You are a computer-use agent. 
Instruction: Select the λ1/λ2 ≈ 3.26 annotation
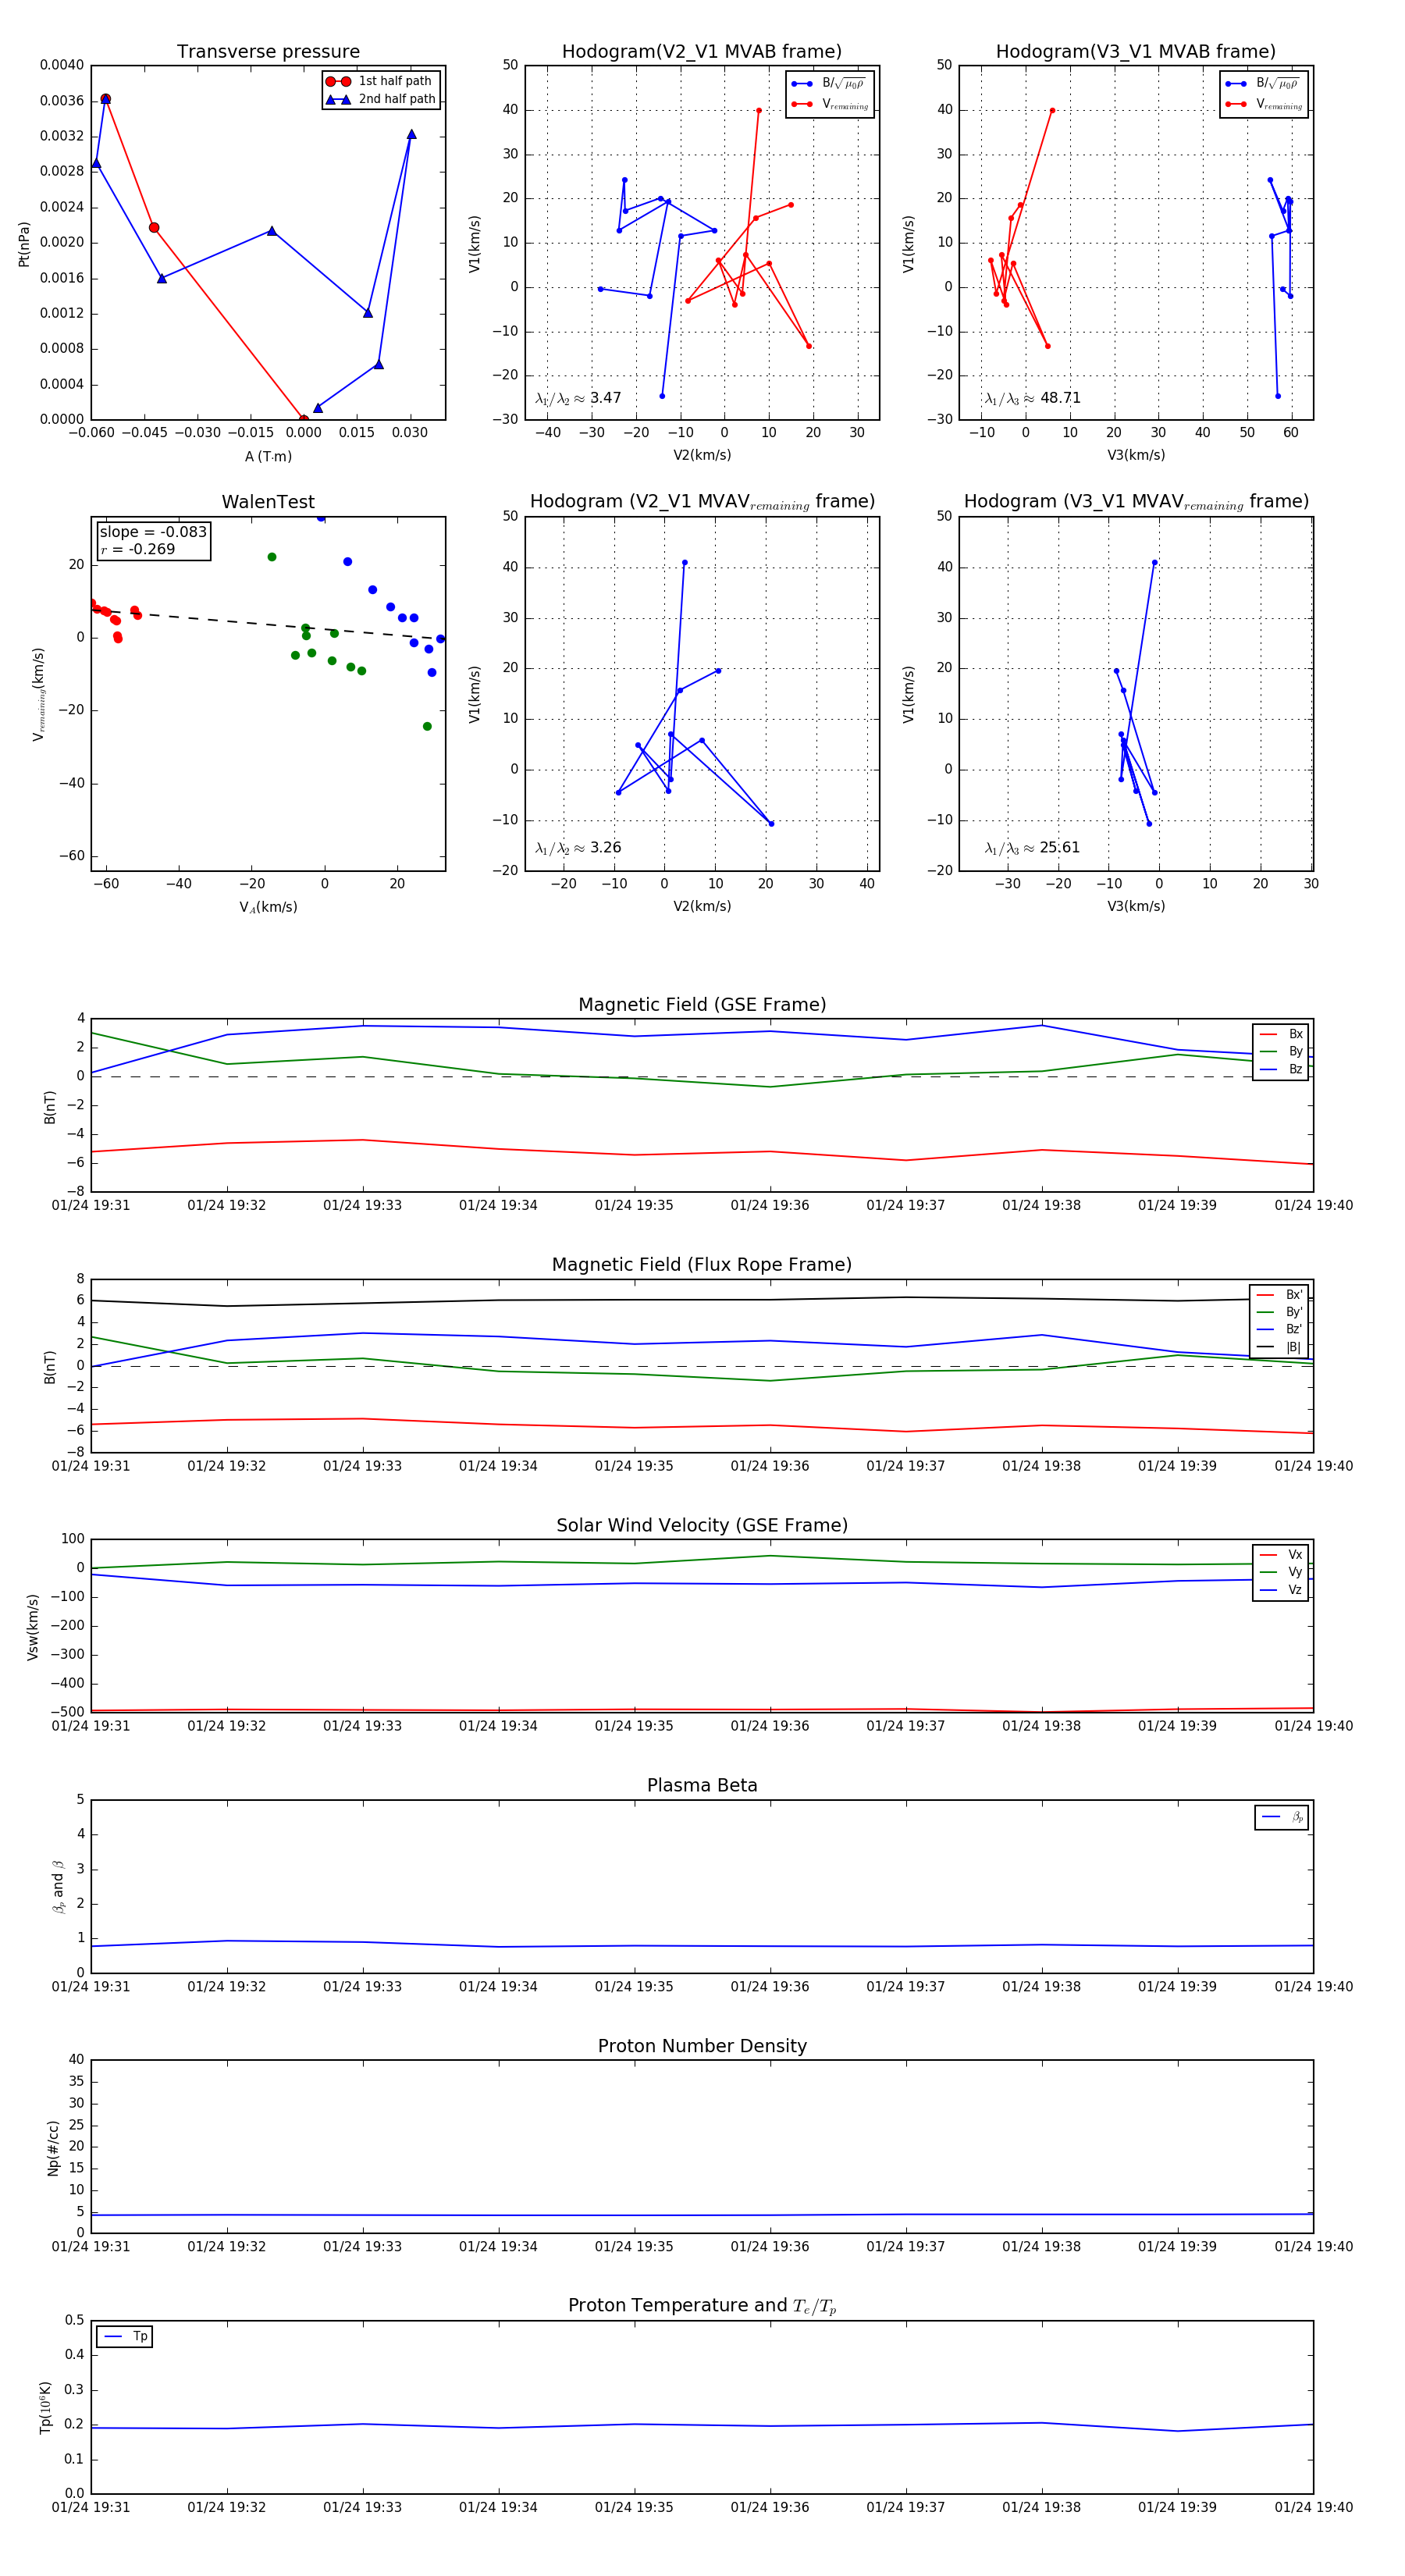(578, 848)
